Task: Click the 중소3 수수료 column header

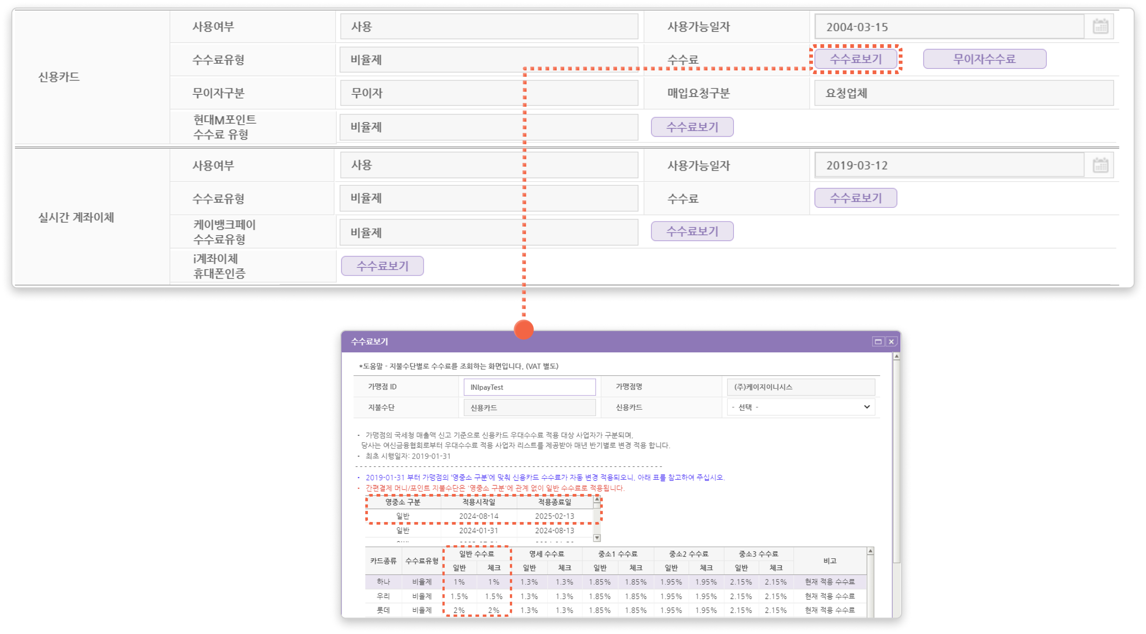Action: [x=758, y=554]
